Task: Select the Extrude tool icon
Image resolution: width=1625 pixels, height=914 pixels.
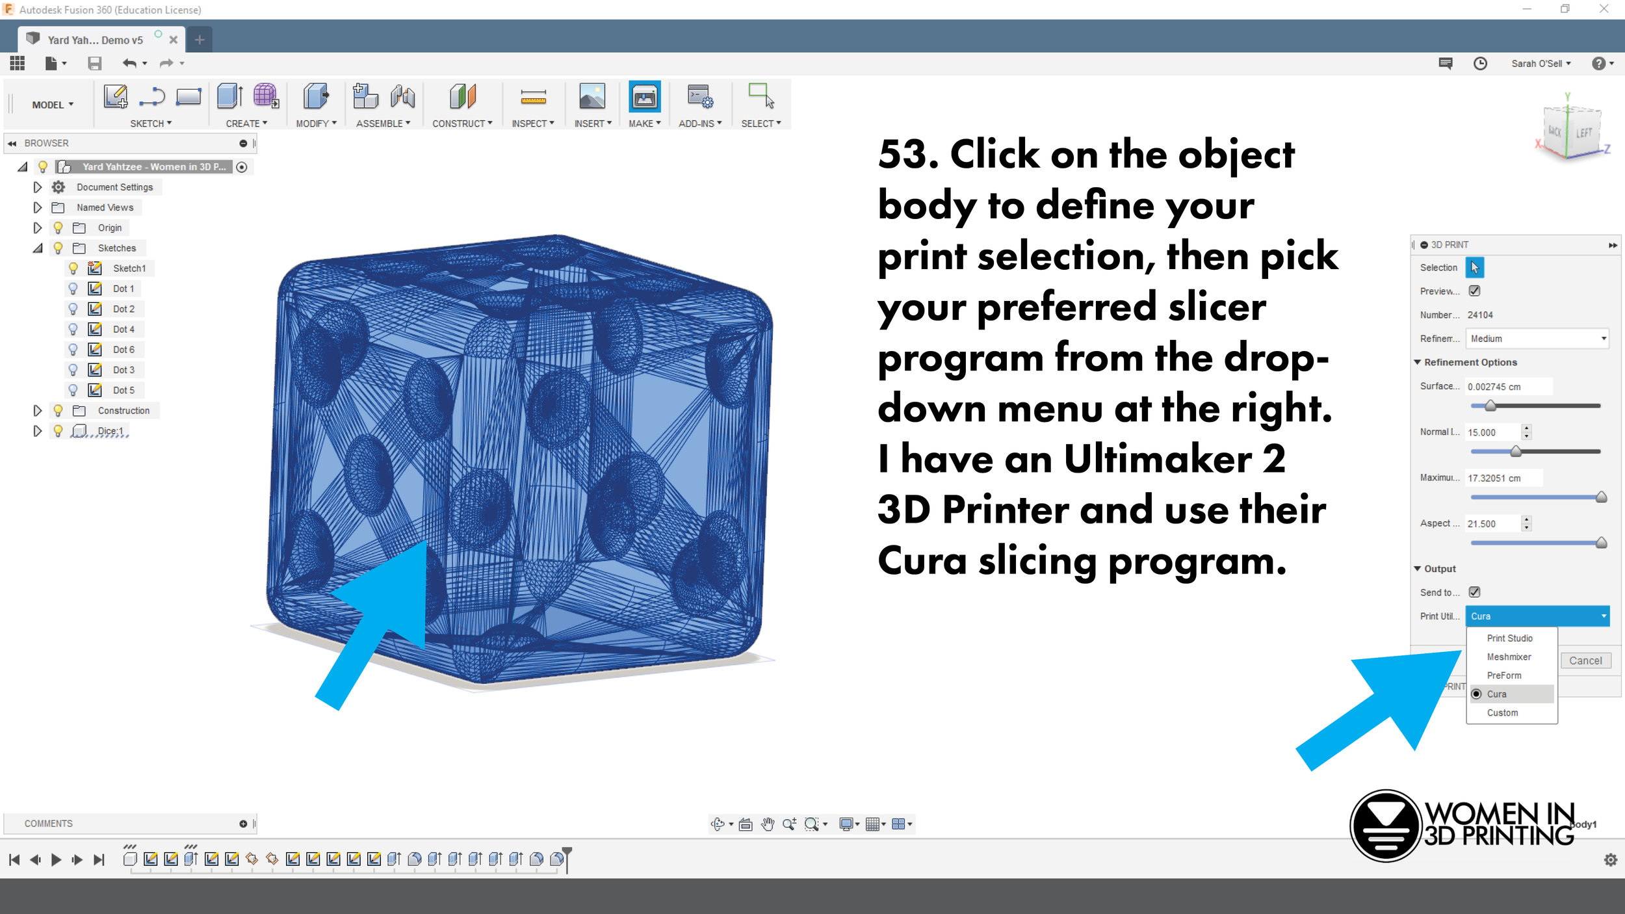Action: point(230,96)
